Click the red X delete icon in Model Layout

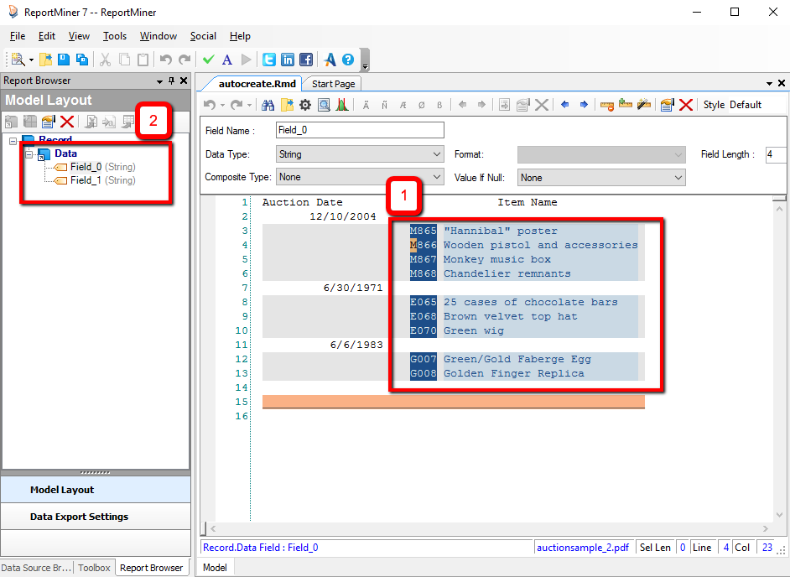click(67, 122)
